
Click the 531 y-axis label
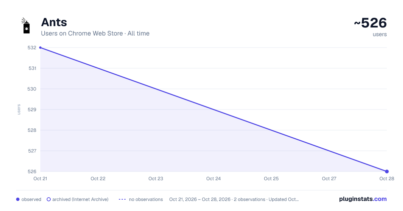(32, 68)
